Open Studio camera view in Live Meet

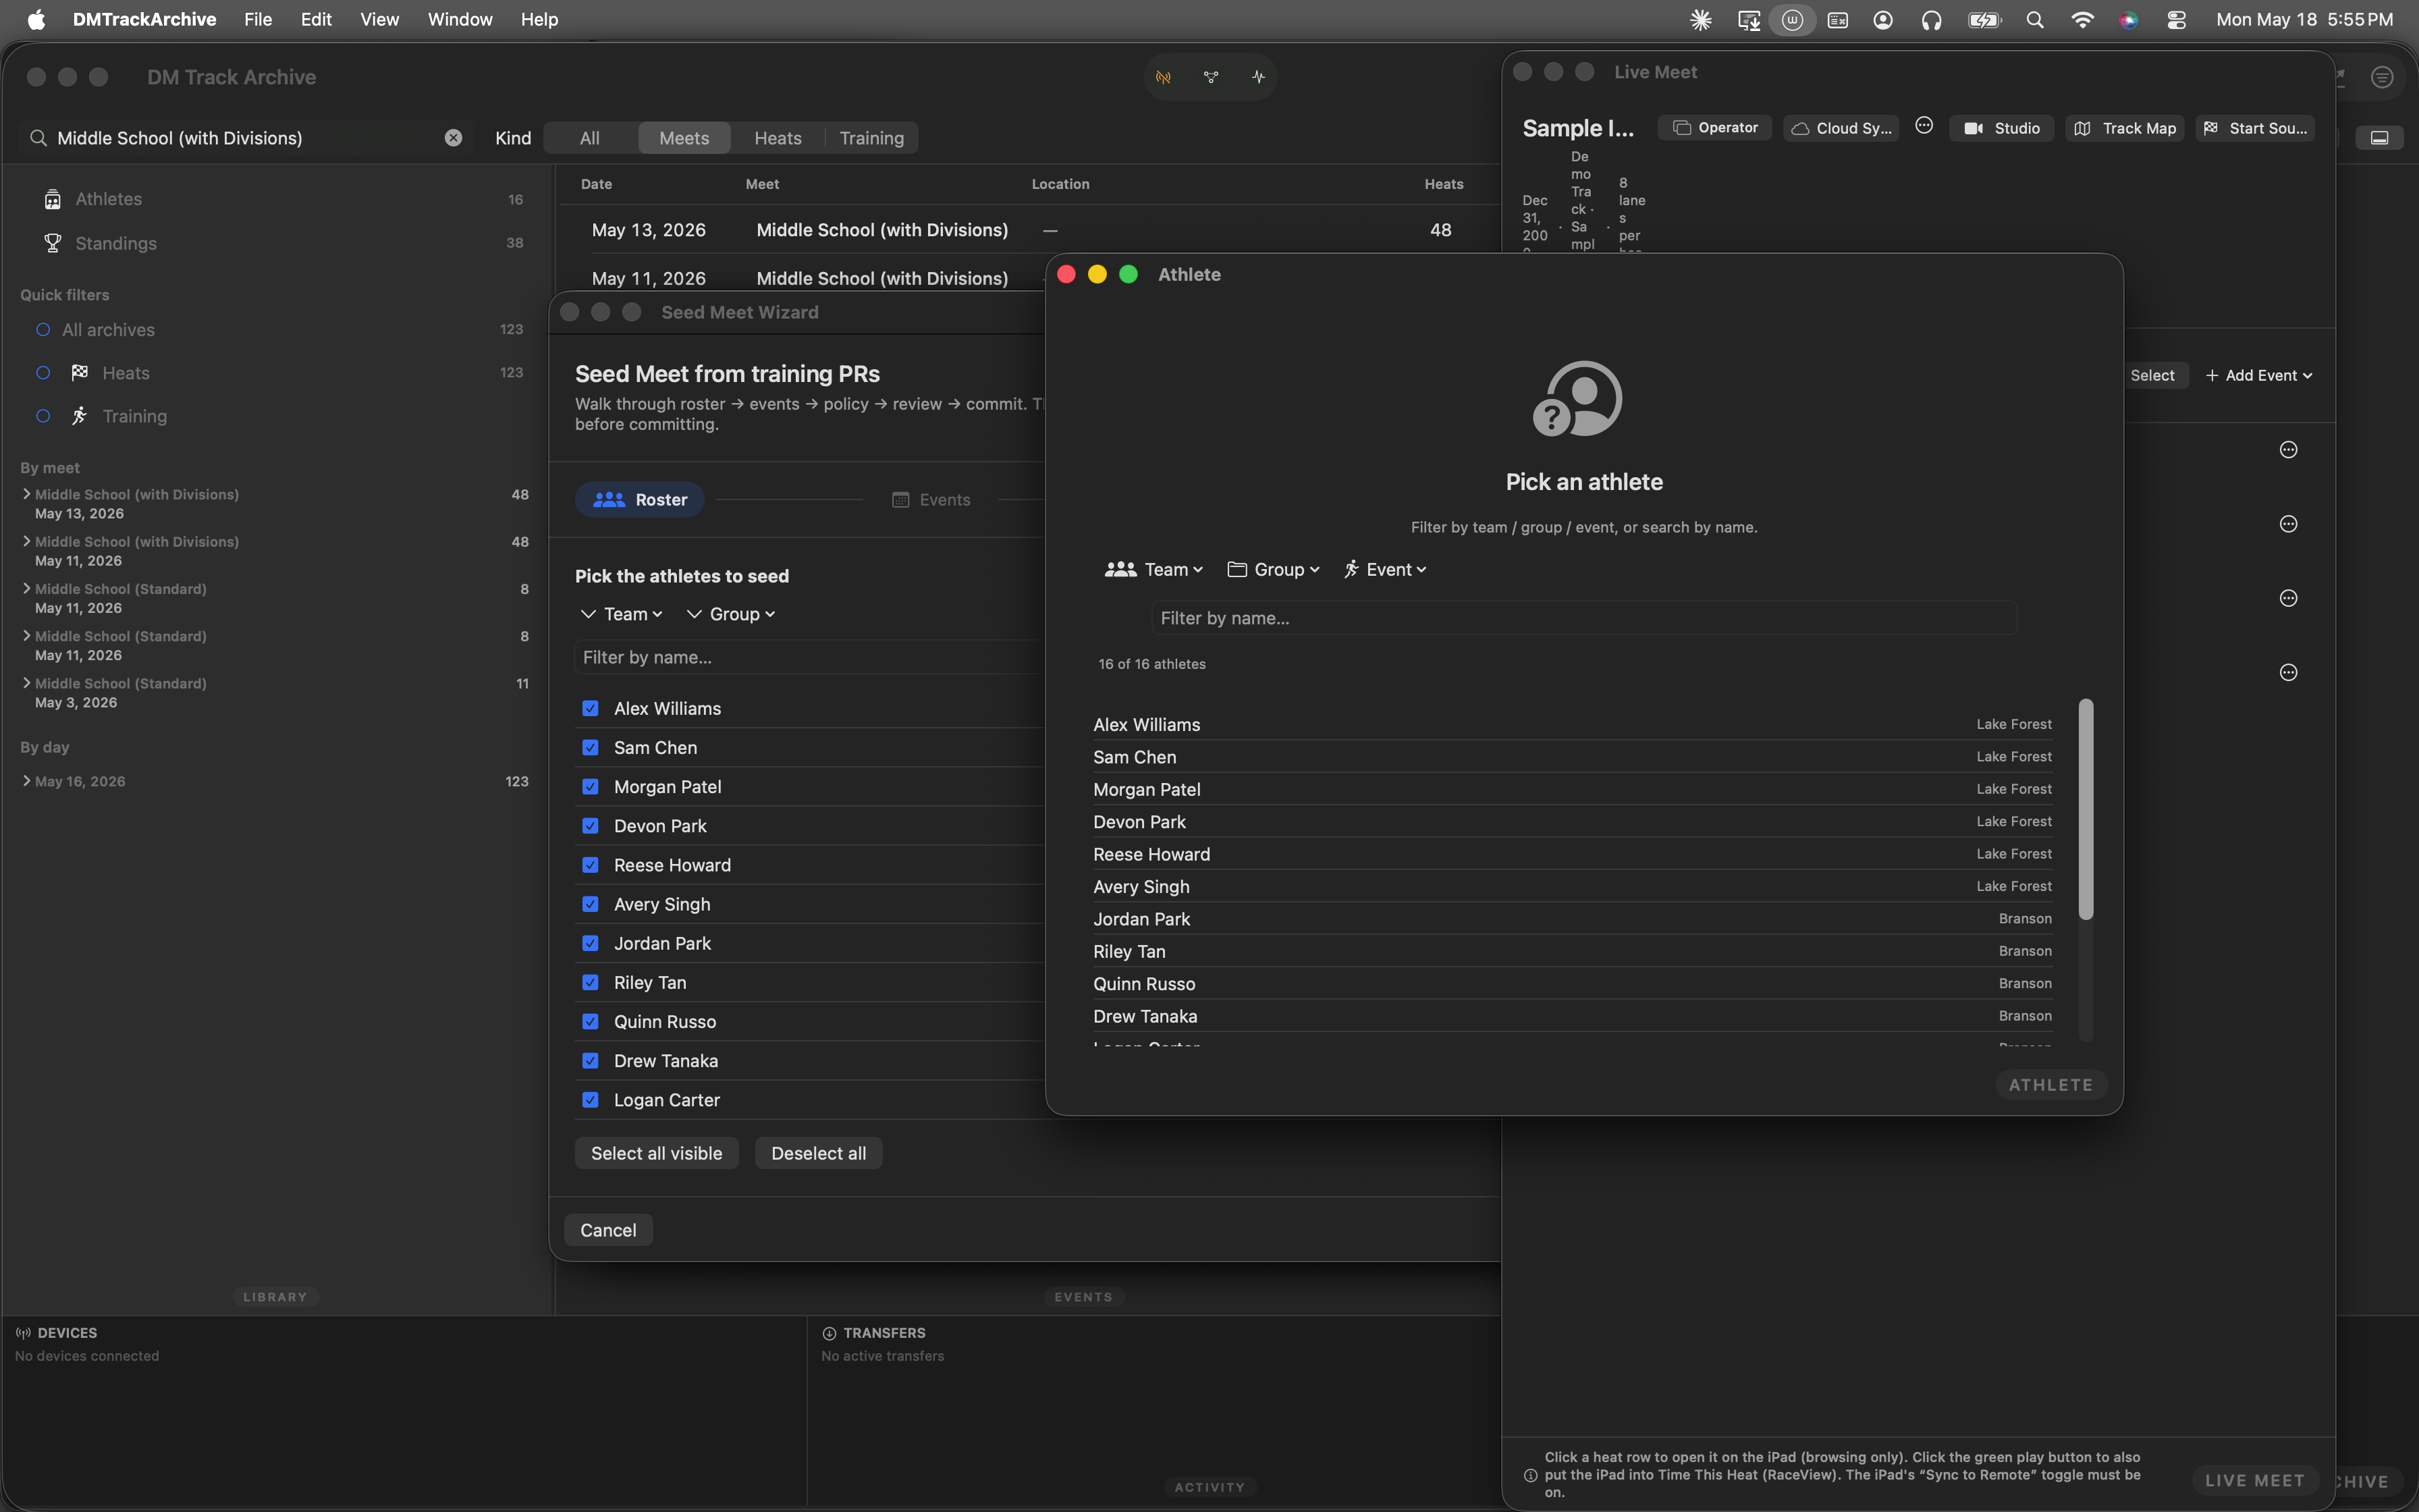coord(2001,128)
